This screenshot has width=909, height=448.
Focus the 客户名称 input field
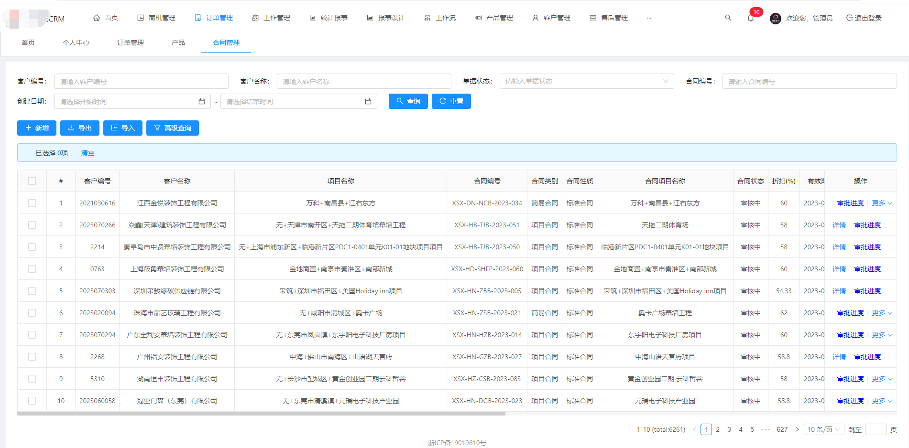pyautogui.click(x=364, y=81)
